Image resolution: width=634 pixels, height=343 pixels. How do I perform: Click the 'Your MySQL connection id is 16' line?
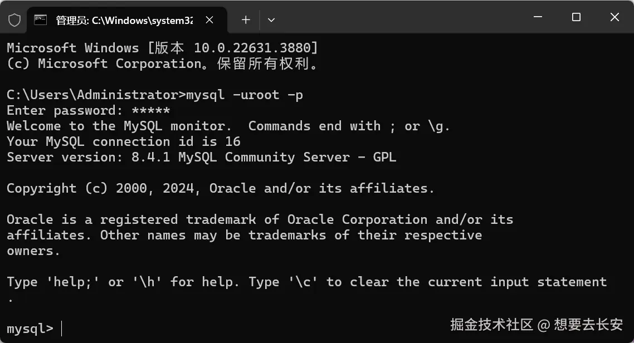(x=123, y=142)
